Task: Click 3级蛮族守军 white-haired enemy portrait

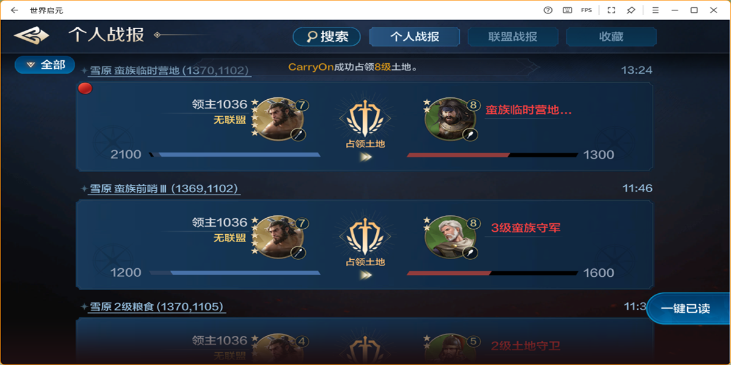Action: [x=450, y=237]
